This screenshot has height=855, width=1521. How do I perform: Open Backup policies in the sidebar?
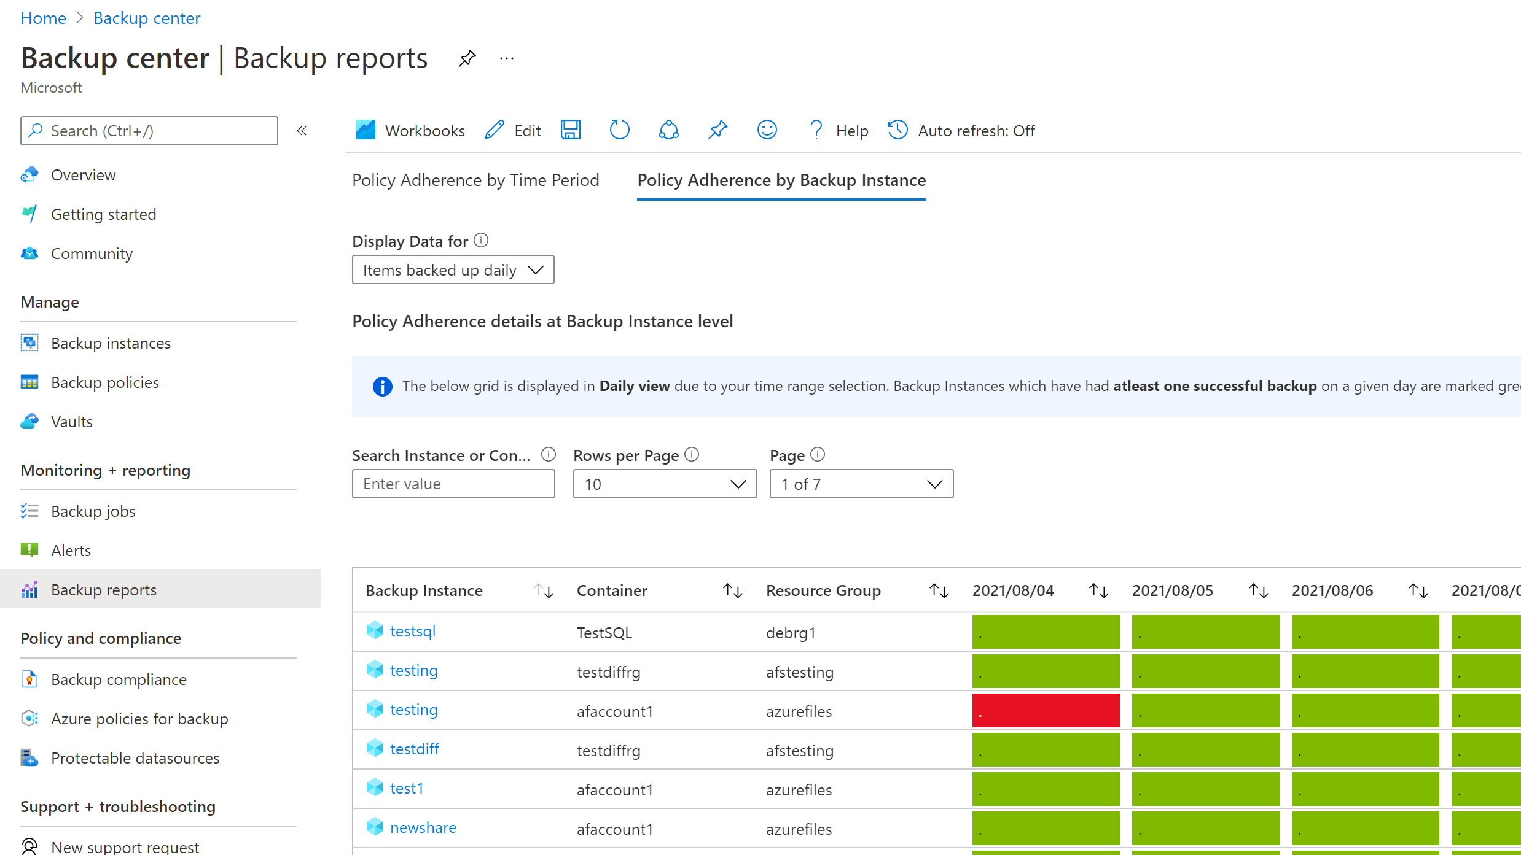(x=104, y=382)
